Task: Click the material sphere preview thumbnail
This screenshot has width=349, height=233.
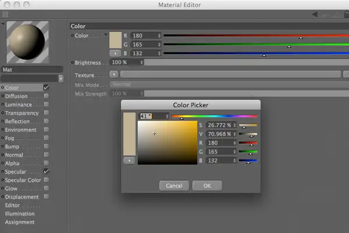Action: (27, 42)
